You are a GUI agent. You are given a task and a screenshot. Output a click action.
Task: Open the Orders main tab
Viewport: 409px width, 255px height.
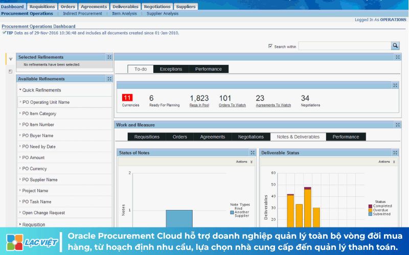point(68,7)
